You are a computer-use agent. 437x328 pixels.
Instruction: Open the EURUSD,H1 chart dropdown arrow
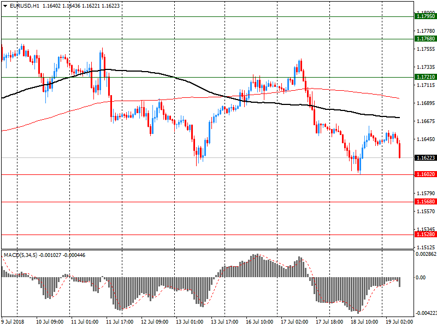pos(5,6)
